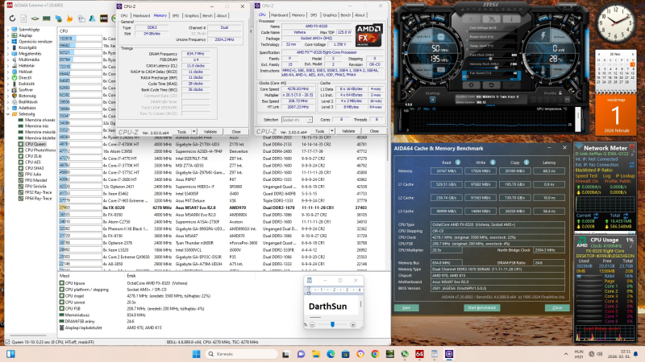Open MSI Afterburner settings gear
645x362 pixels.
472,85
